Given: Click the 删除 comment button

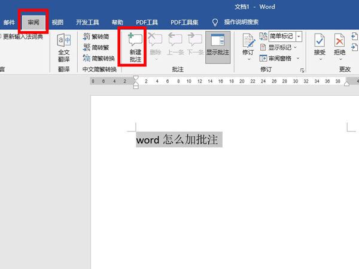Looking at the screenshot, I should point(156,44).
